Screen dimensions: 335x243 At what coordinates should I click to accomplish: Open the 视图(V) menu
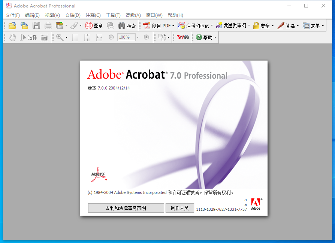[52, 15]
